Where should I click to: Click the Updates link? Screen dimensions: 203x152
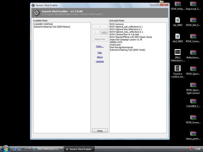click(x=100, y=61)
